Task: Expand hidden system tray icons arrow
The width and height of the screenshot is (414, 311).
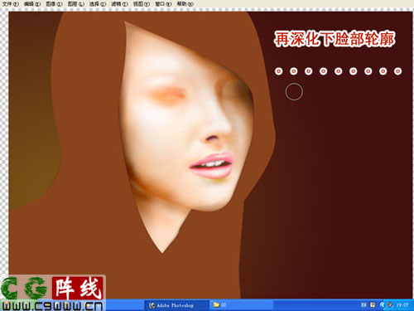Action: point(383,305)
